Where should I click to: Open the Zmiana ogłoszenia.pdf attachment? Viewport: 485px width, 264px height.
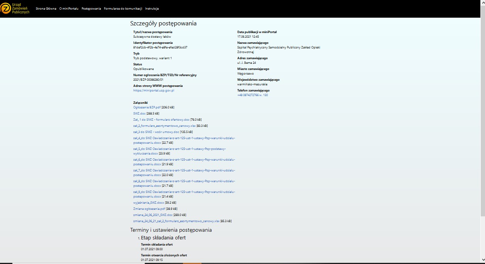149,209
